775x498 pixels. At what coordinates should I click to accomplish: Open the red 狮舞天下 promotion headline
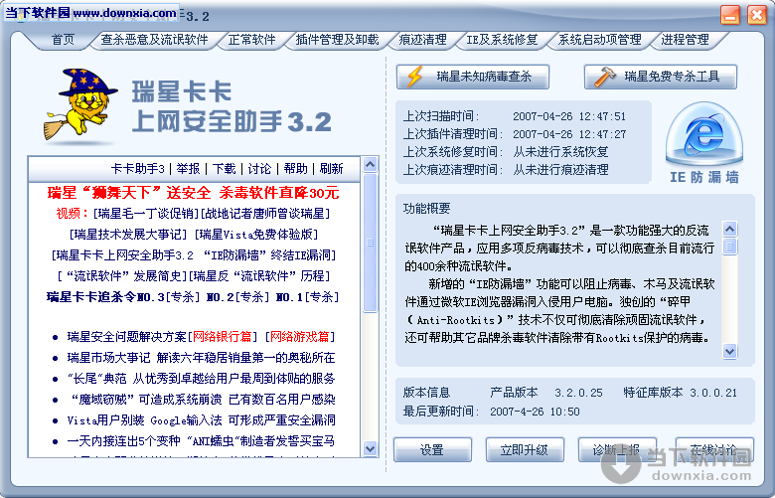point(194,193)
